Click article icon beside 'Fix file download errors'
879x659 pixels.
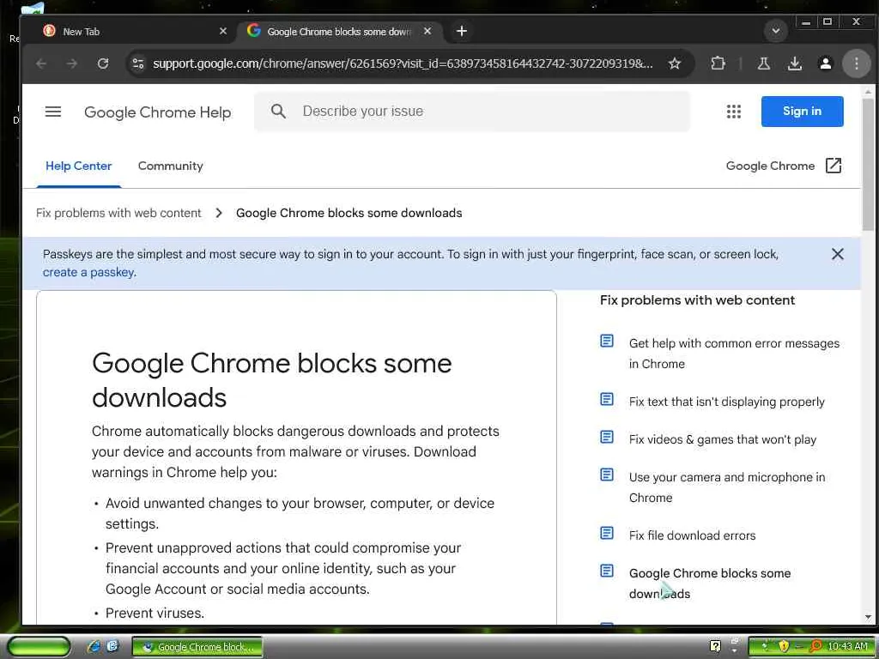(607, 532)
